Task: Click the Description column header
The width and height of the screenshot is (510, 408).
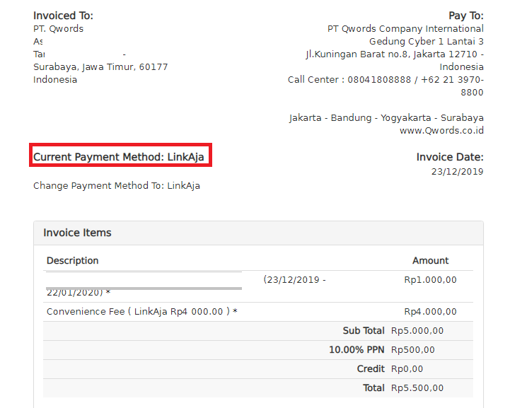Action: pos(73,260)
